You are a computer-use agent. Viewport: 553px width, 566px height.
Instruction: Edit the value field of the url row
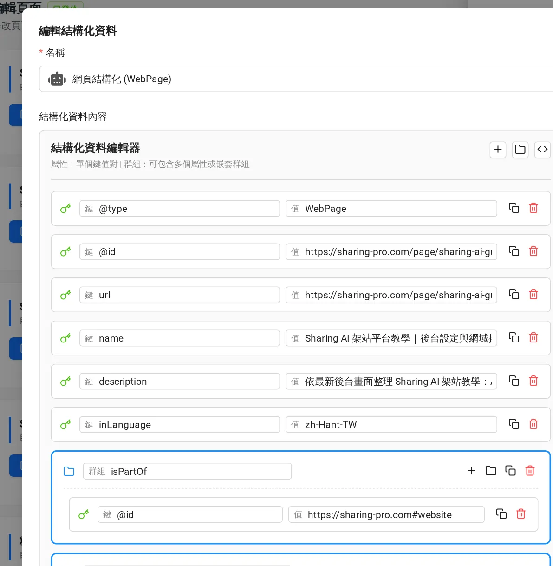tap(391, 295)
